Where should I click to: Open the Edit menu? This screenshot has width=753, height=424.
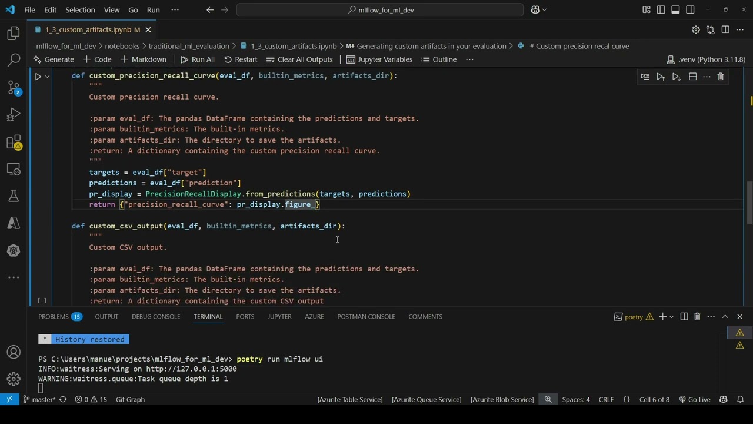tap(50, 9)
